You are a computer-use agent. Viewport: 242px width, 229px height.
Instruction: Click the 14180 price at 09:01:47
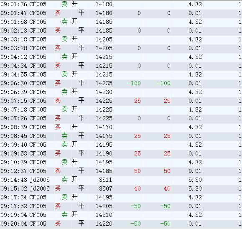[x=104, y=13]
